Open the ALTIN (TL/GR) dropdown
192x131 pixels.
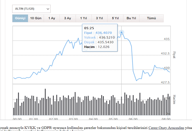coord(31,9)
